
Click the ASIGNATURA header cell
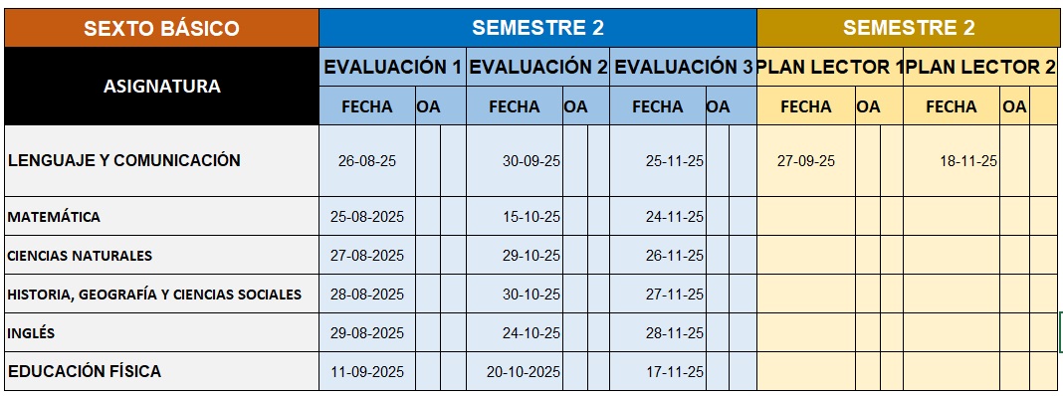tap(161, 87)
